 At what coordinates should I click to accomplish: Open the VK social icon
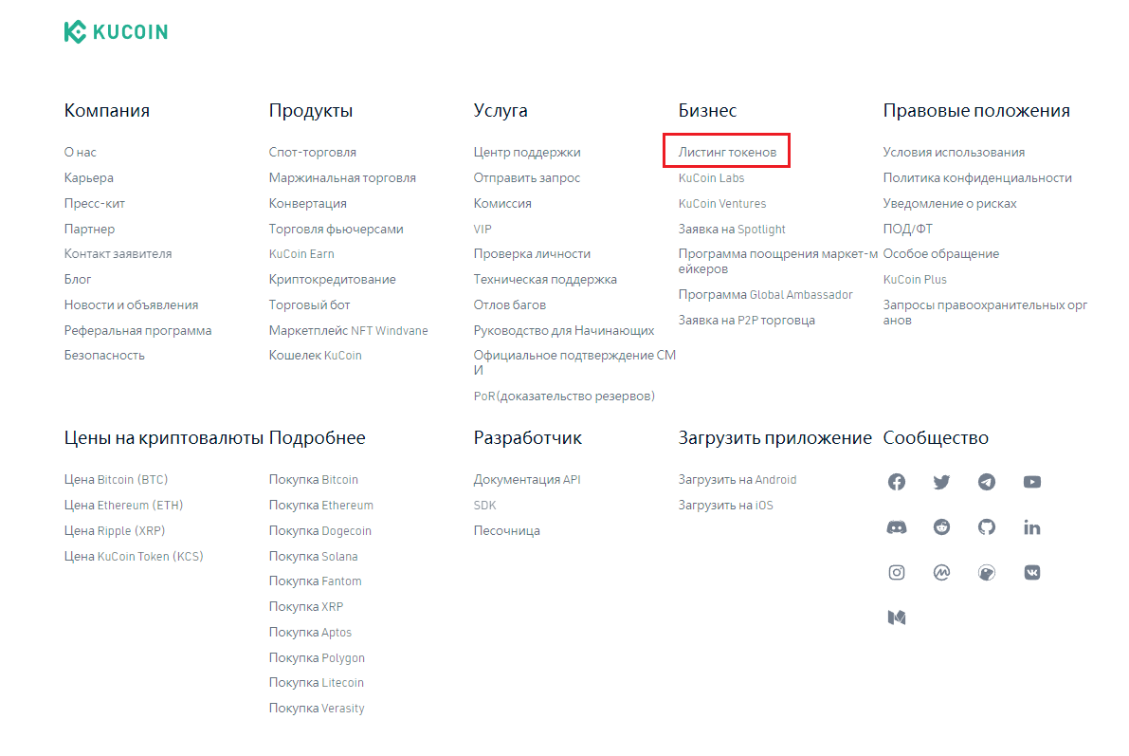(1031, 572)
